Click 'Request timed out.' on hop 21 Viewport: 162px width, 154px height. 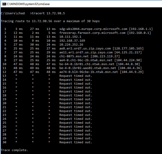[76, 107]
